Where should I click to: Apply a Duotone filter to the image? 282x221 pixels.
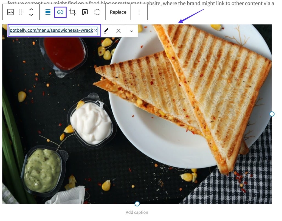97,12
